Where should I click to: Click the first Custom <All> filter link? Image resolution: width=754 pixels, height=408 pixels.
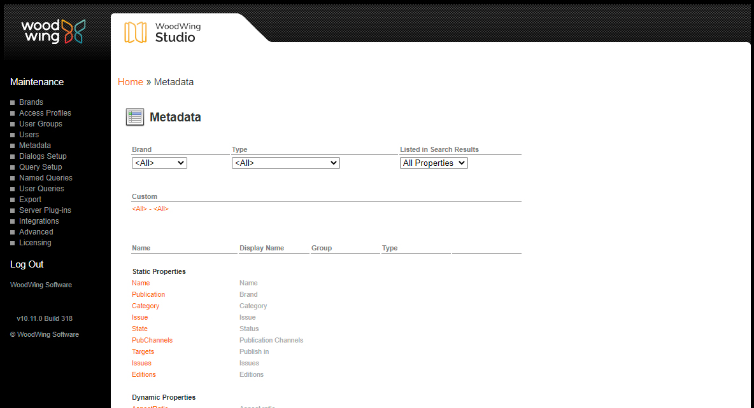(139, 208)
